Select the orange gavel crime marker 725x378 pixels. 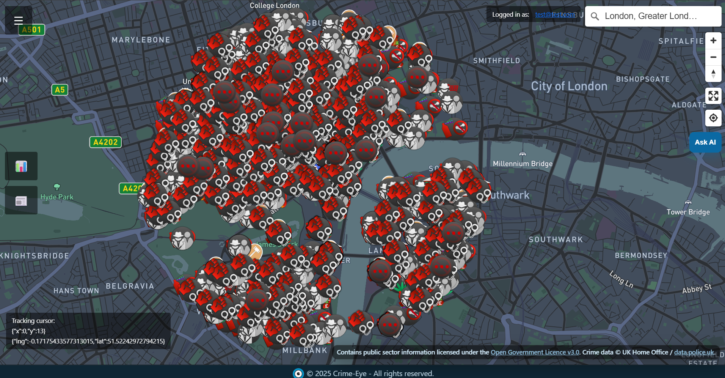pos(255,251)
